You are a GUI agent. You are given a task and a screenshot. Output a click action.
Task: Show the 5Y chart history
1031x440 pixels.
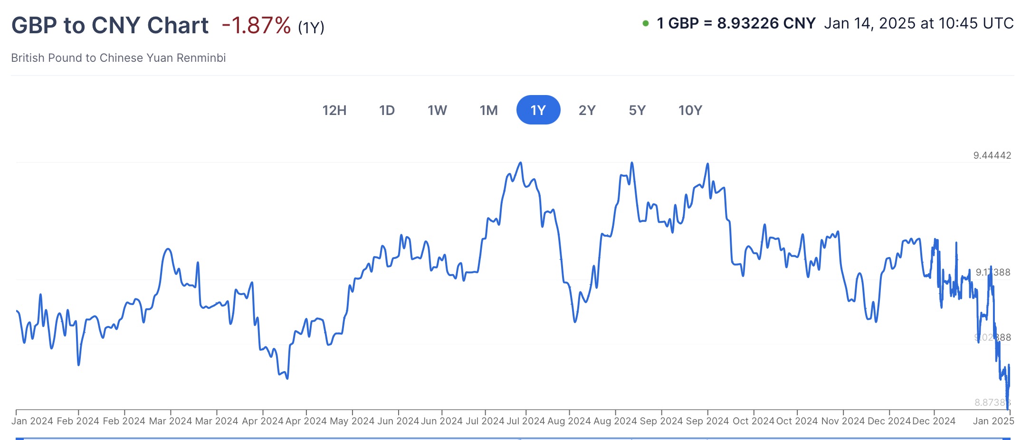coord(637,110)
